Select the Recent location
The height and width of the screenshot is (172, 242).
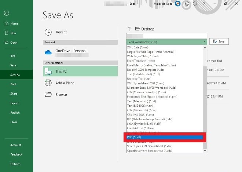pos(80,32)
